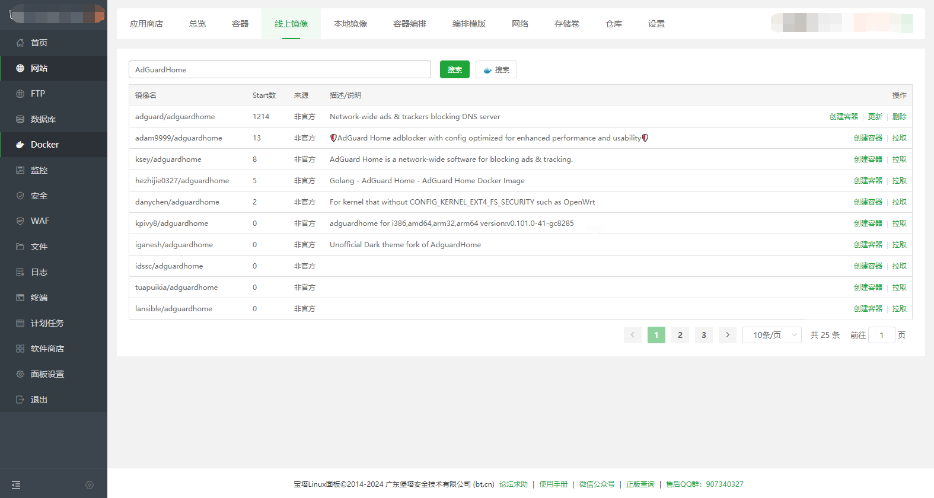Open the terminal icon in sidebar

point(20,298)
